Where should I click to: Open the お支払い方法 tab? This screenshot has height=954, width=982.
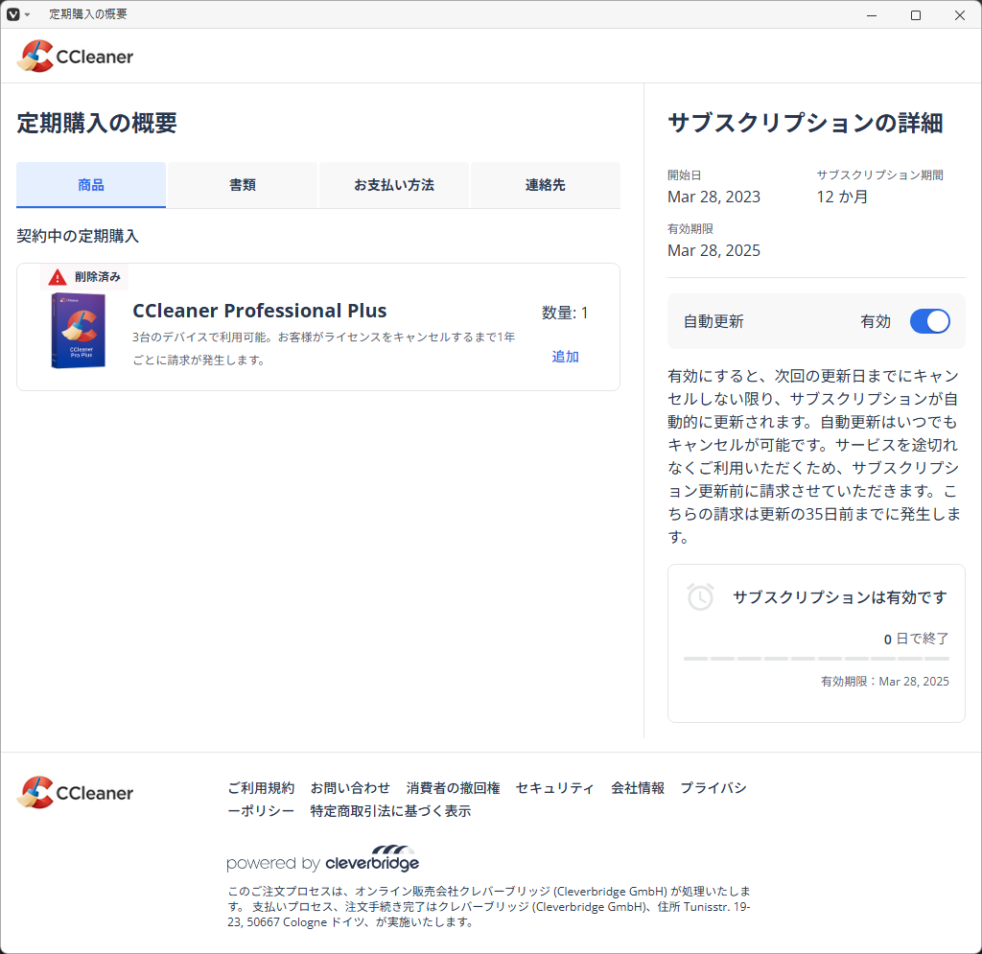pos(394,185)
